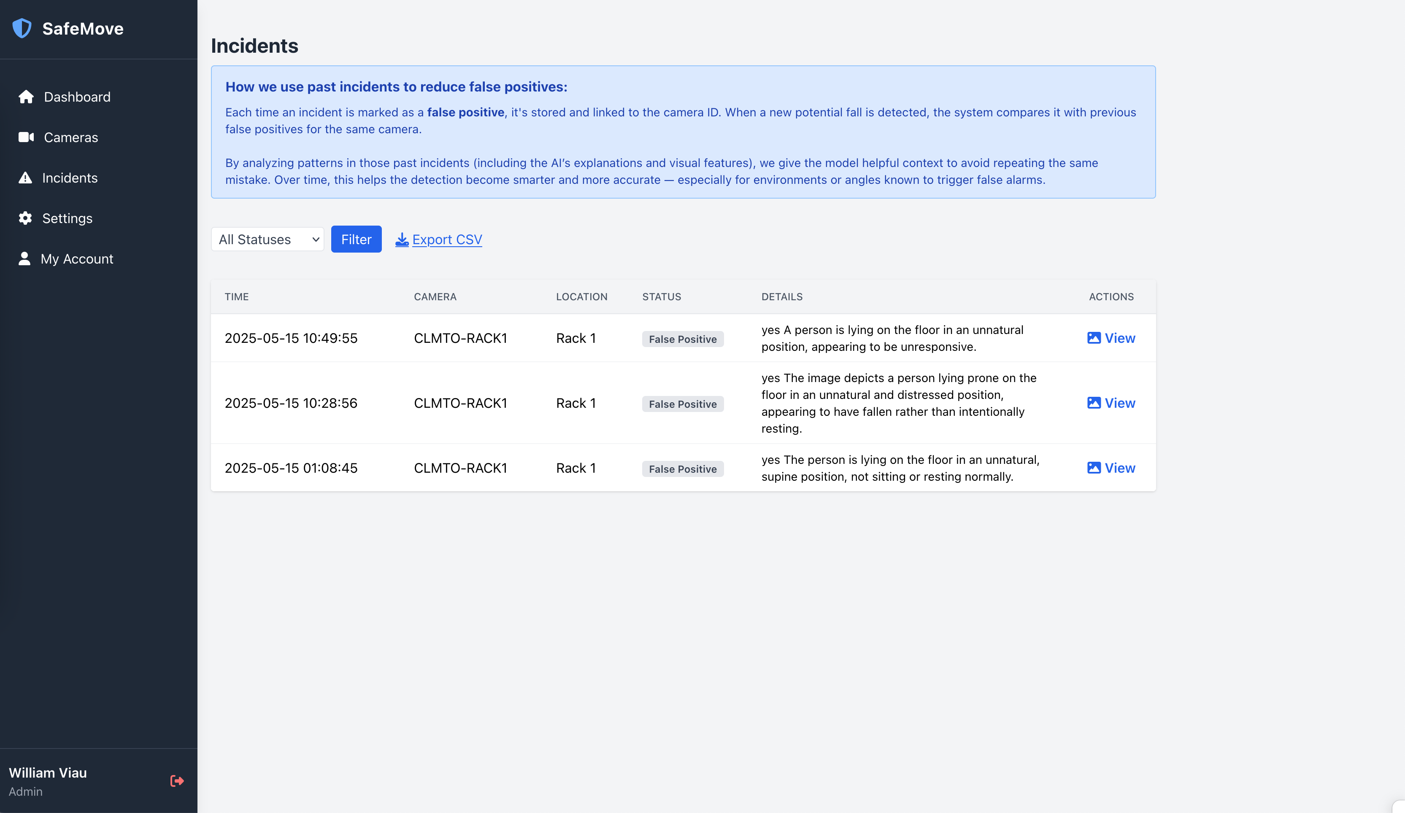Click the SafeMove shield logo icon
Viewport: 1405px width, 813px height.
[x=22, y=28]
